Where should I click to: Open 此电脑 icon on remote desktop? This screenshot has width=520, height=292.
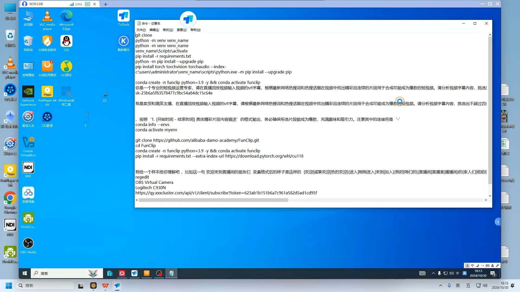pyautogui.click(x=28, y=18)
